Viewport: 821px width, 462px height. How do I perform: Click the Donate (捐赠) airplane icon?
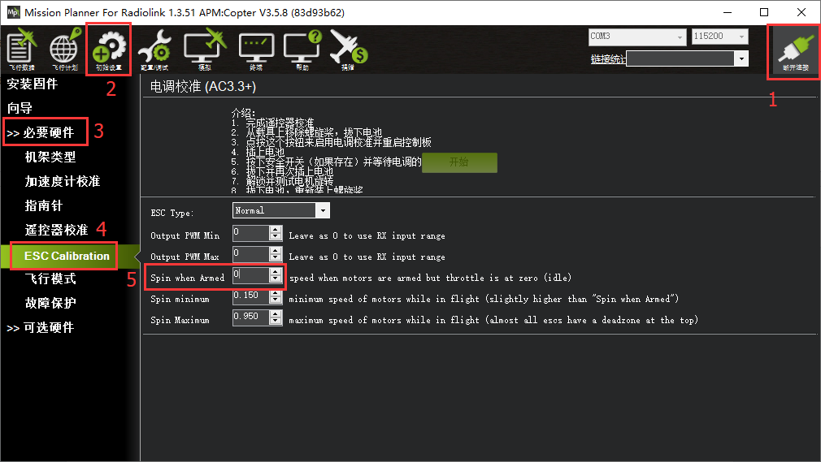tap(348, 50)
